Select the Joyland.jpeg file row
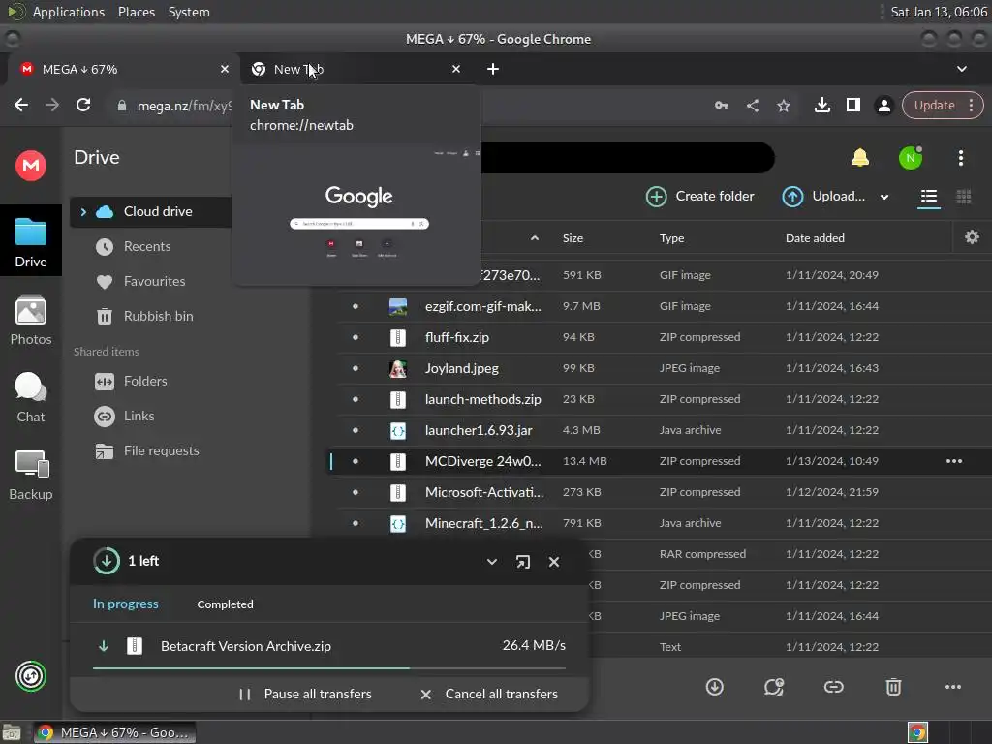The image size is (992, 744). click(660, 368)
